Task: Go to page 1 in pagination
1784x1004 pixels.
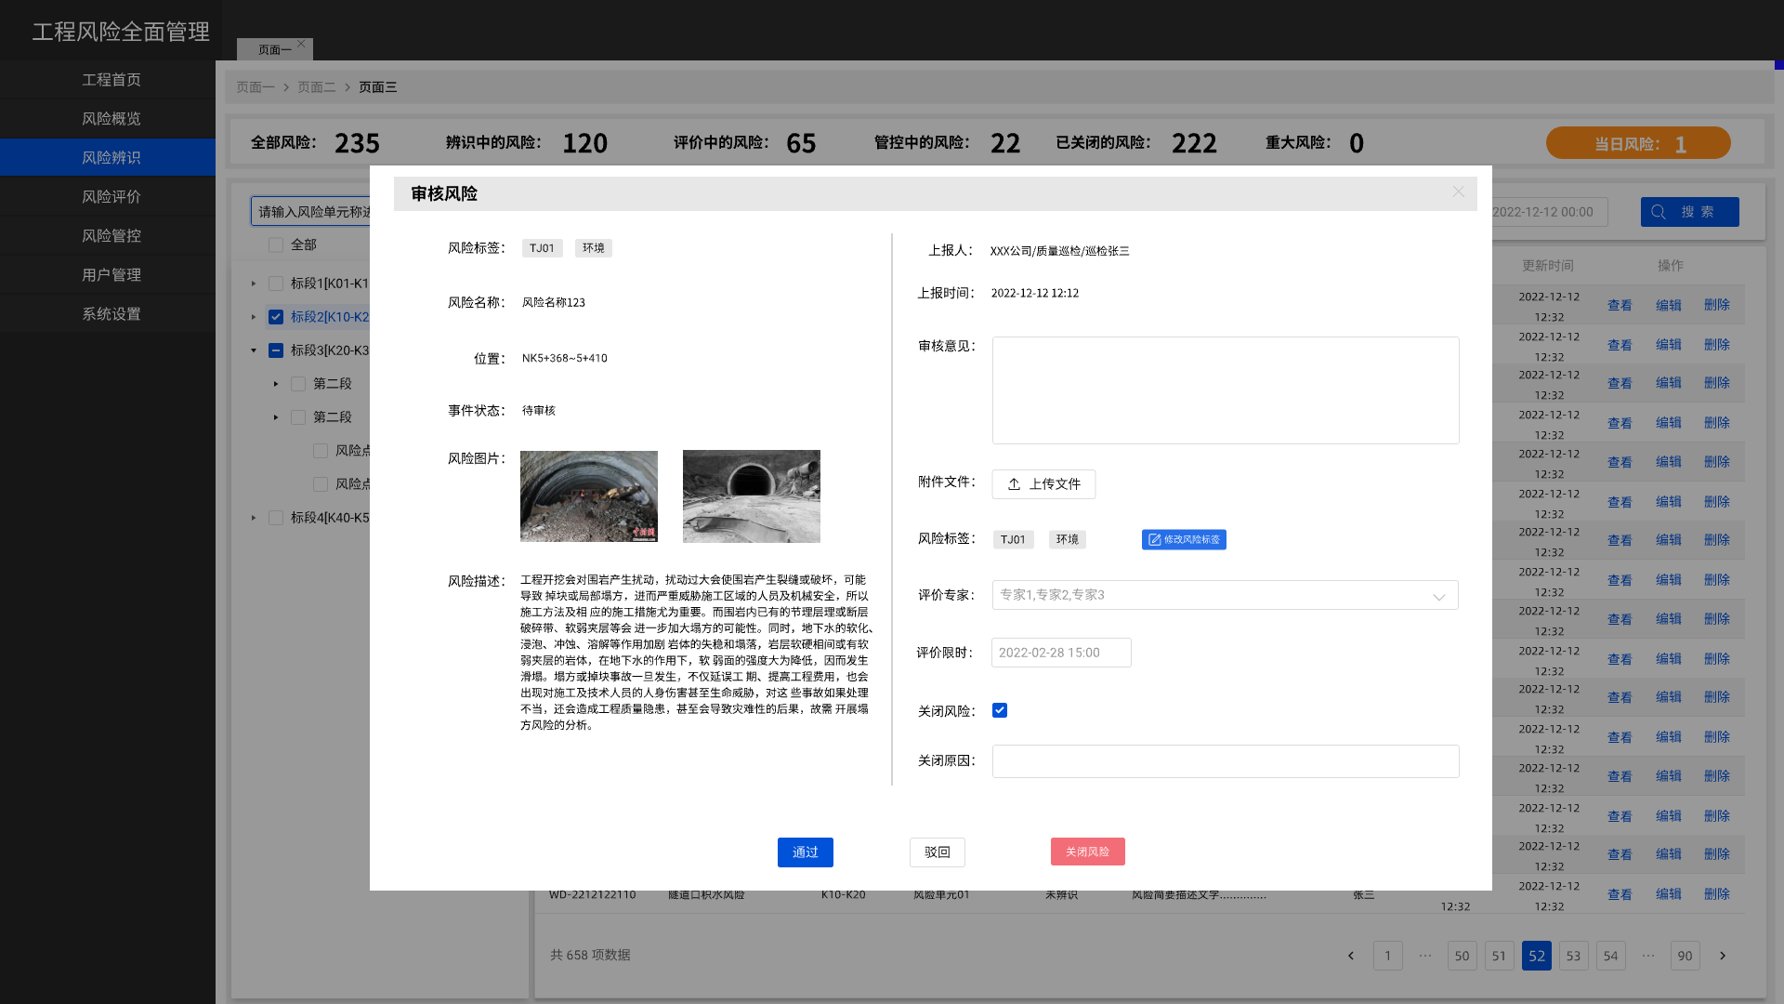Action: click(1388, 956)
